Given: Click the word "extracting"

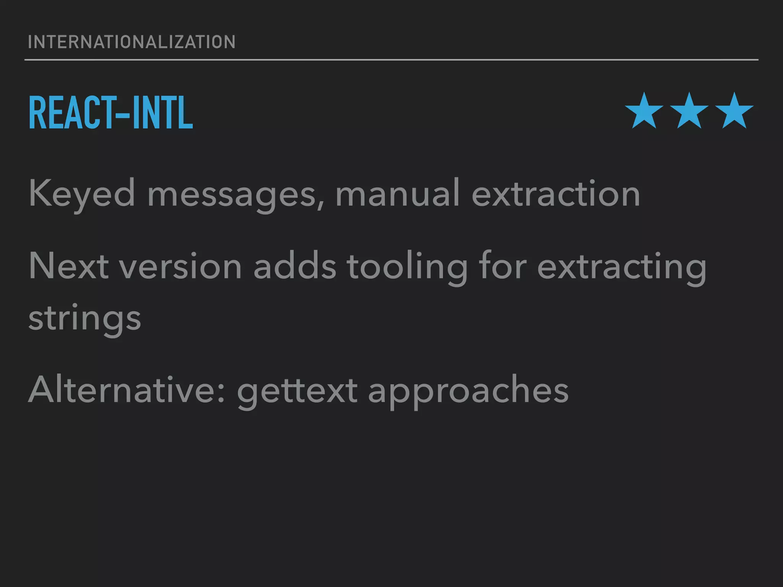Looking at the screenshot, I should pyautogui.click(x=622, y=268).
